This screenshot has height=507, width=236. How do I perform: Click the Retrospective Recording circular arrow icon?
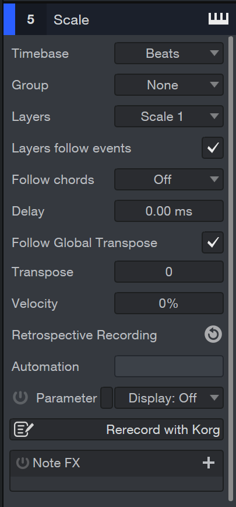click(x=213, y=334)
